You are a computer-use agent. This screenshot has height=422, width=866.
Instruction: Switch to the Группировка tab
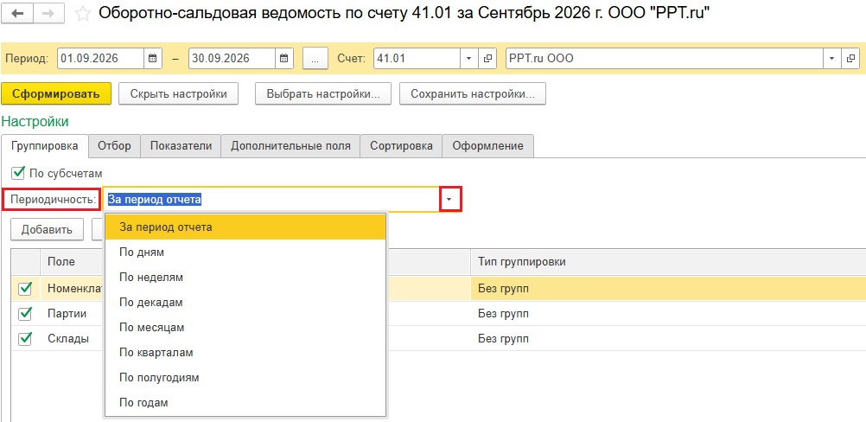pyautogui.click(x=45, y=146)
